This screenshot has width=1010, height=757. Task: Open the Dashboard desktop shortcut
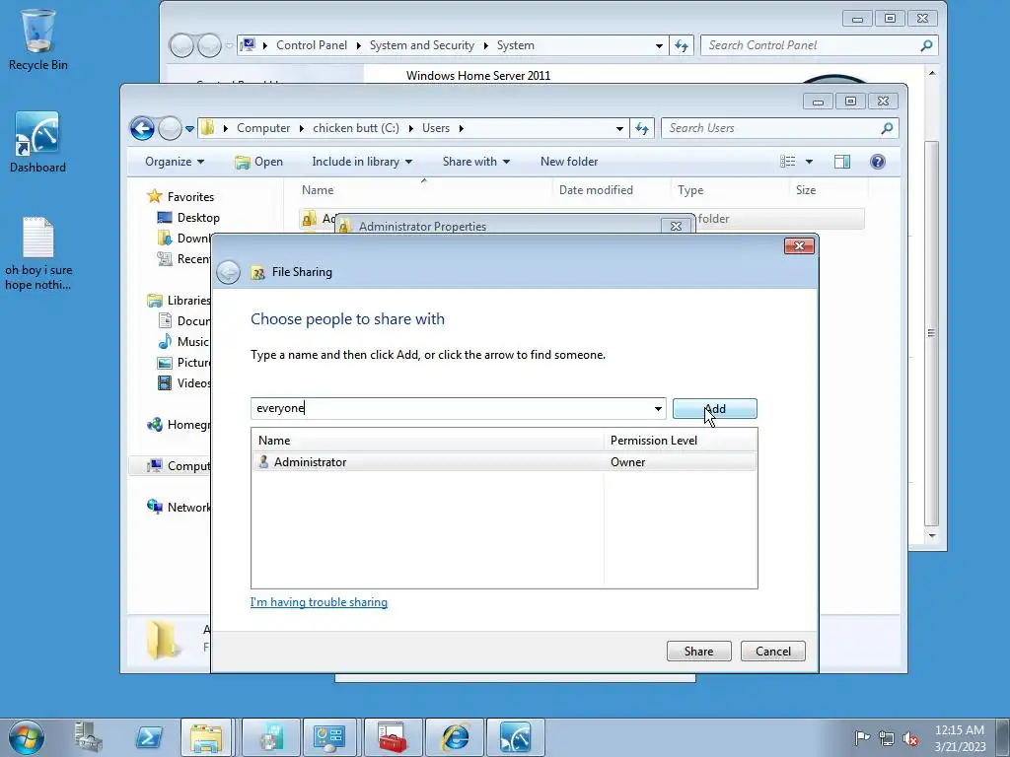pyautogui.click(x=37, y=143)
